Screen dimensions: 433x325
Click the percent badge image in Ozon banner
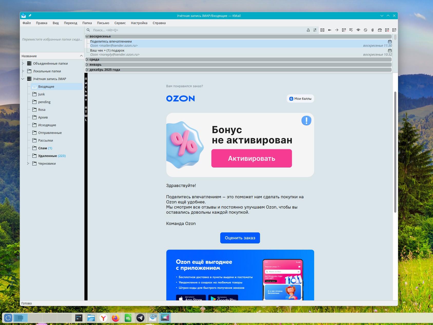pos(185,145)
